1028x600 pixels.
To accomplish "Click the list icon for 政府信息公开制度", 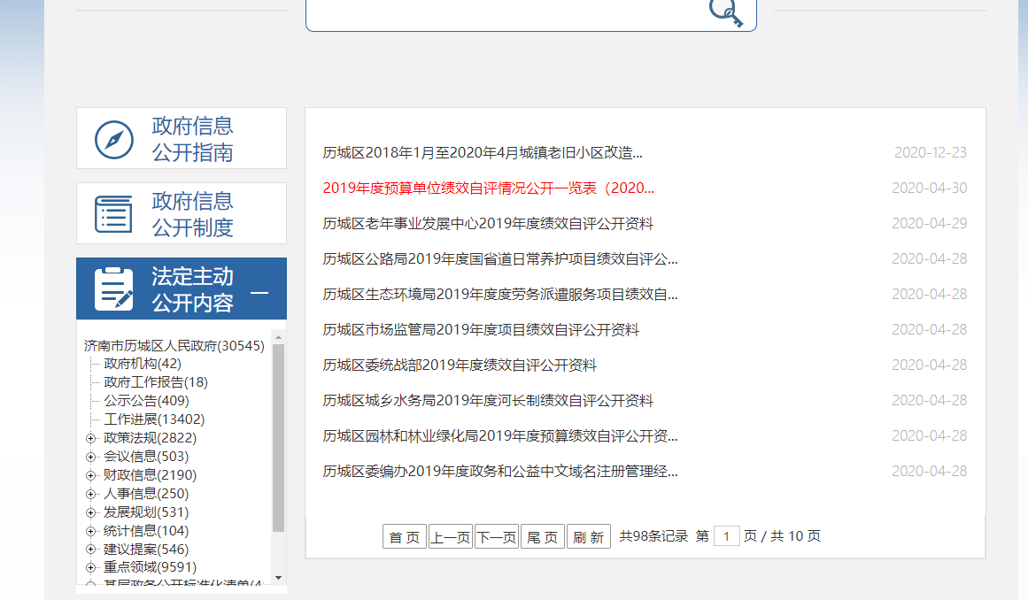I will [113, 213].
